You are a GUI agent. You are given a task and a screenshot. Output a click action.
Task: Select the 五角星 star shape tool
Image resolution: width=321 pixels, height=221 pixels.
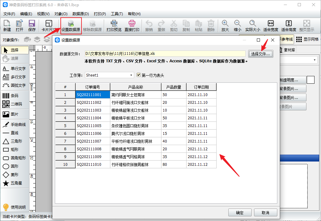click(x=15, y=183)
